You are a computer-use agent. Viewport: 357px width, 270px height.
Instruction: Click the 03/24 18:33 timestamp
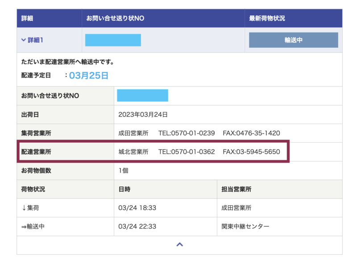(x=137, y=208)
